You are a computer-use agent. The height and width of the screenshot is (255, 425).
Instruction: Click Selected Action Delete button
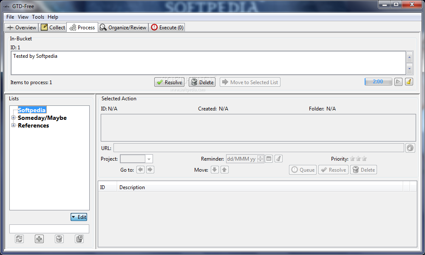(364, 170)
